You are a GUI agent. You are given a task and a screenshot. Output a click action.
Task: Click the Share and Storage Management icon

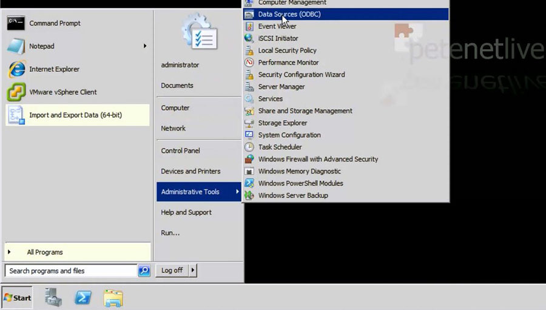click(x=249, y=111)
